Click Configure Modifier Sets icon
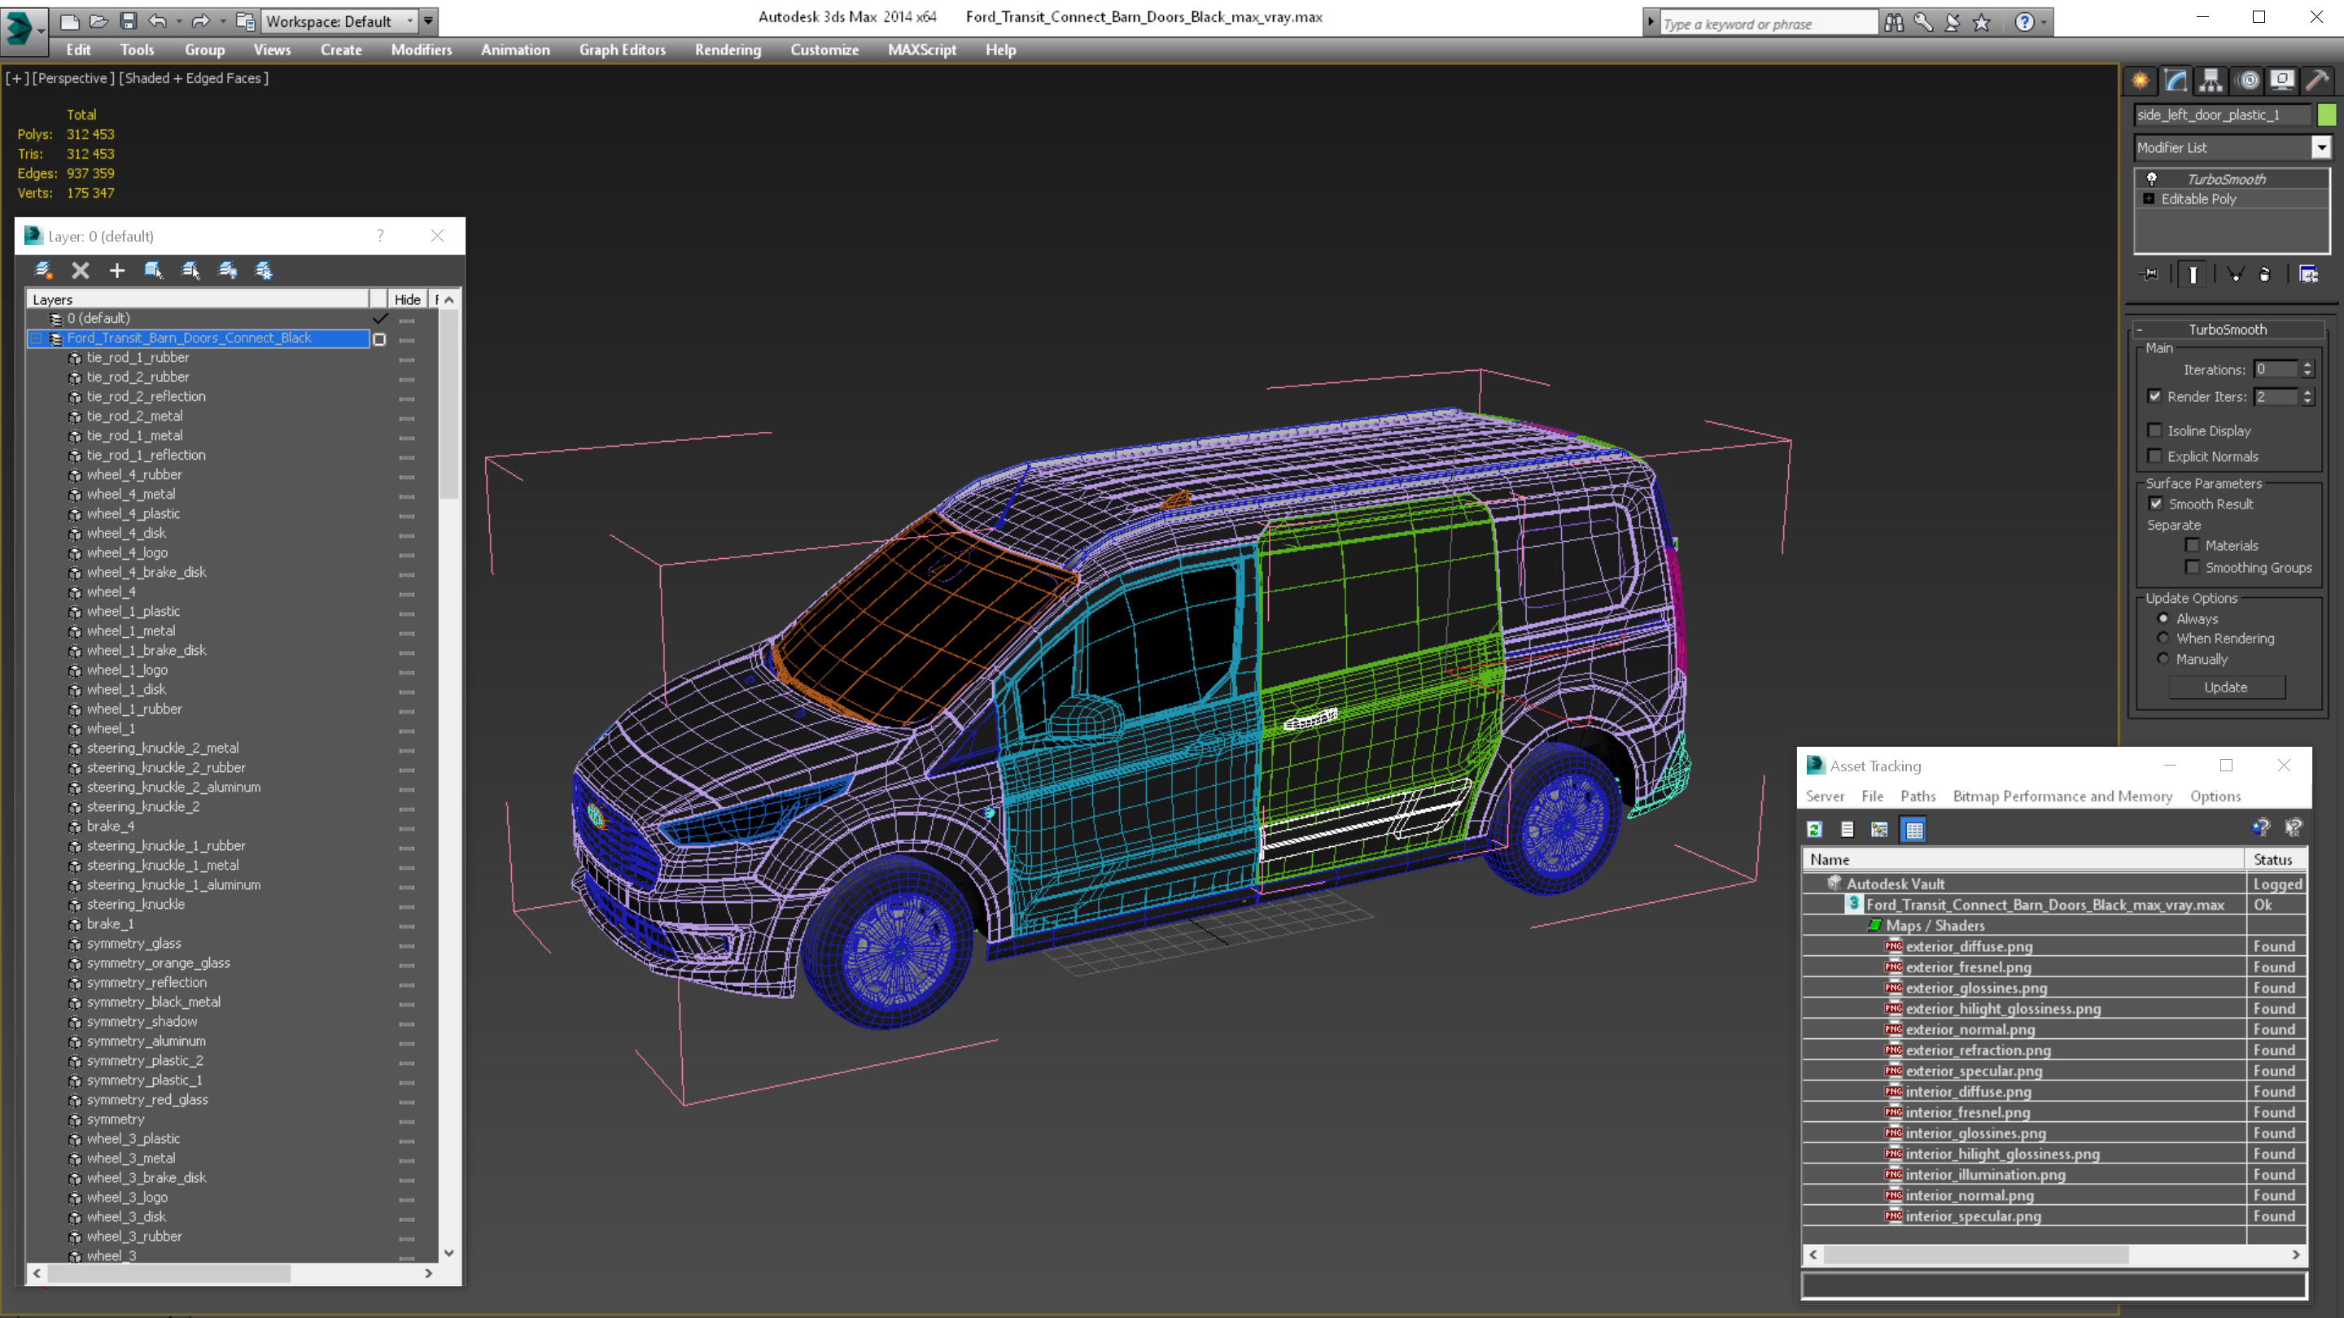This screenshot has width=2344, height=1318. [2308, 275]
